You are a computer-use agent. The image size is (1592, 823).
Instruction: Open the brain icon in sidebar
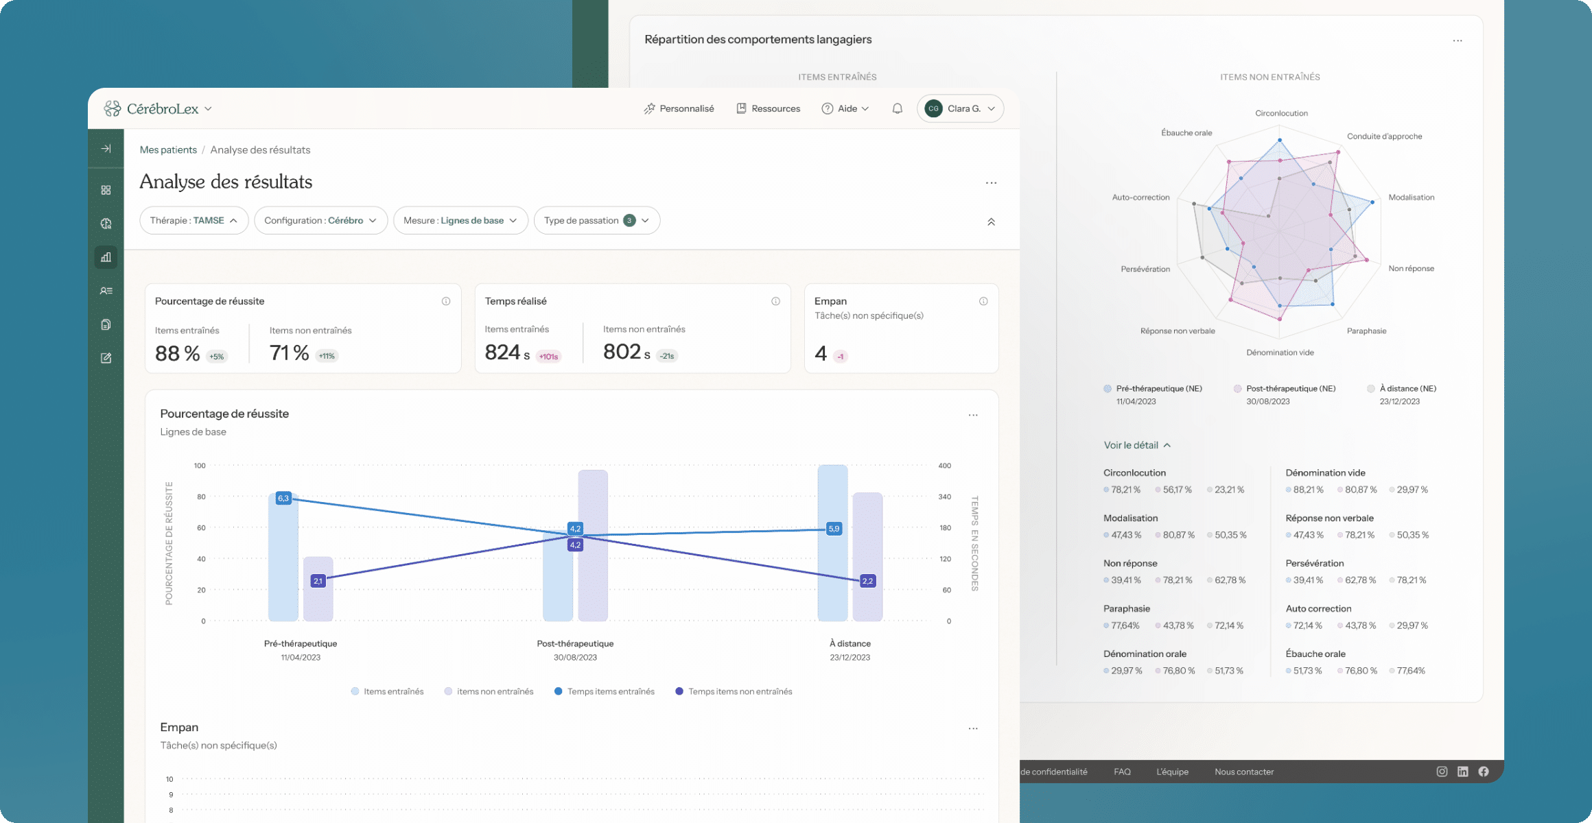coord(106,224)
